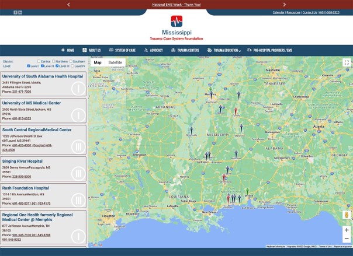Click the Level III badge for South Central Regional
Image resolution: width=353 pixels, height=256 pixels.
click(78, 146)
